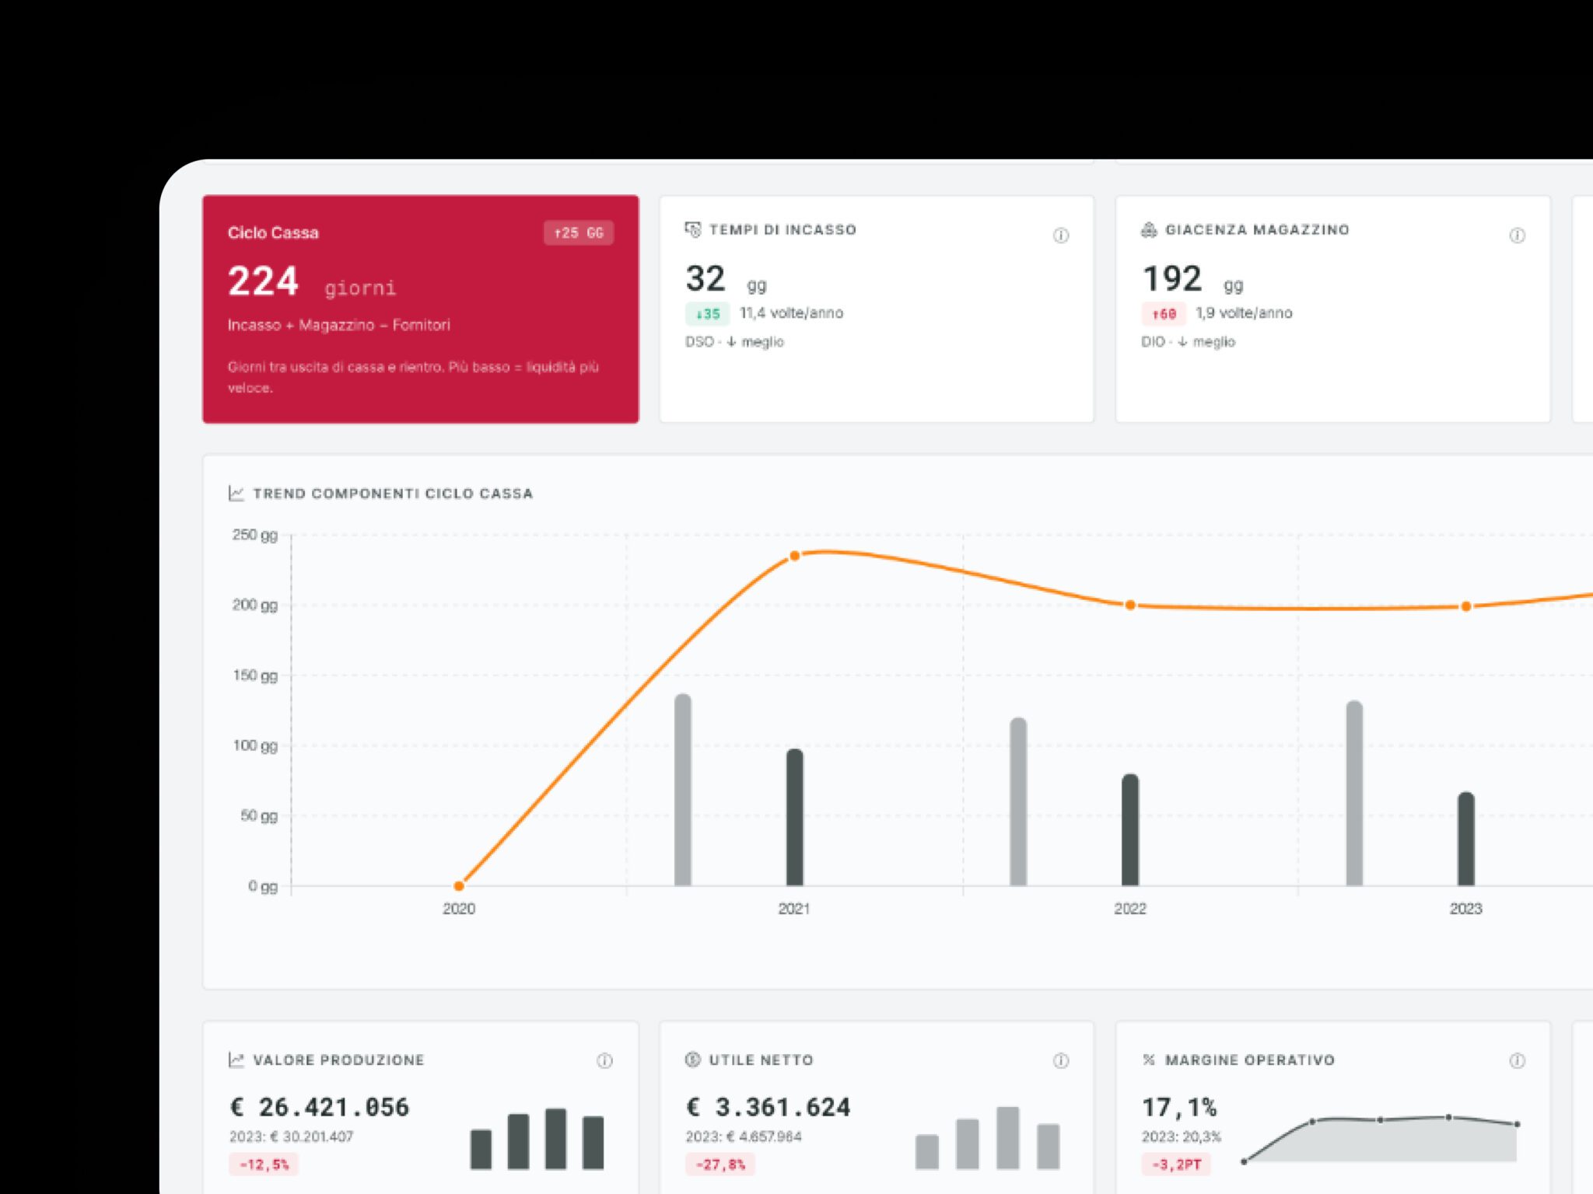Viewport: 1593px width, 1194px height.
Task: Click the info icon on Tempi di Incasso card
Action: tap(1060, 236)
